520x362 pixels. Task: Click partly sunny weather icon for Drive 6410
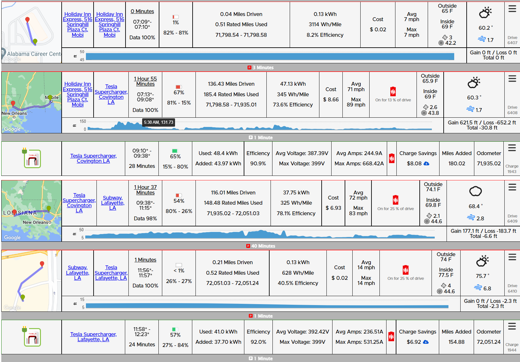(x=483, y=261)
